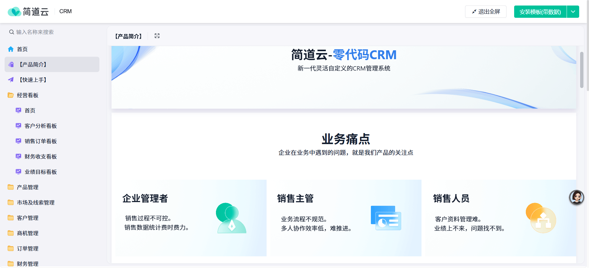
Task: Click 安装模板(带数据) button
Action: point(540,12)
